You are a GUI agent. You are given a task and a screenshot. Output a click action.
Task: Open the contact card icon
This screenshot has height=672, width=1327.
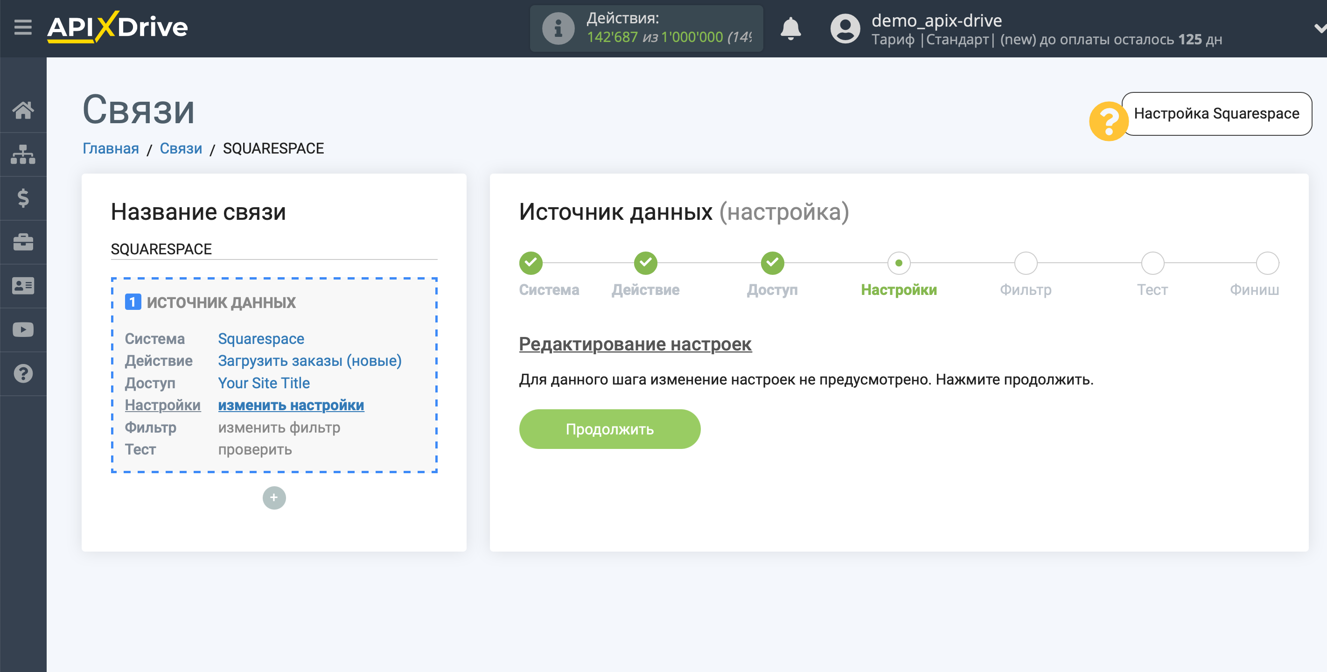(23, 286)
